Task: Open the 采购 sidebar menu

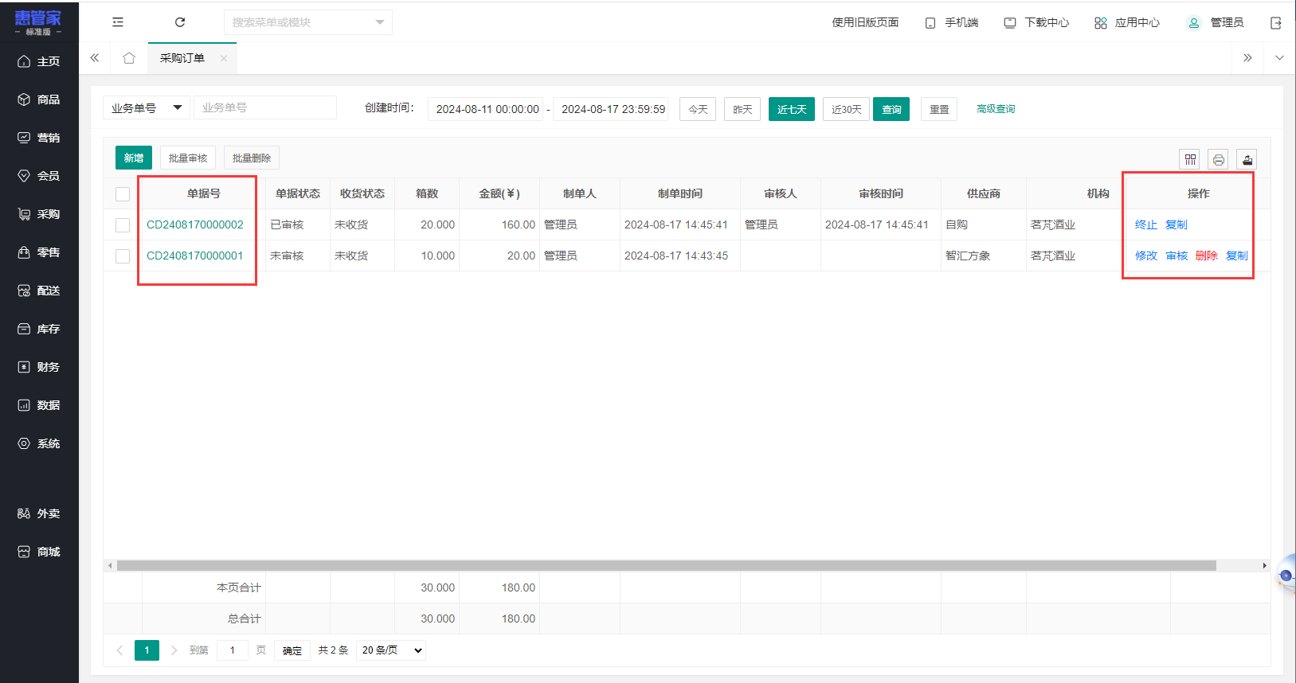Action: click(39, 214)
